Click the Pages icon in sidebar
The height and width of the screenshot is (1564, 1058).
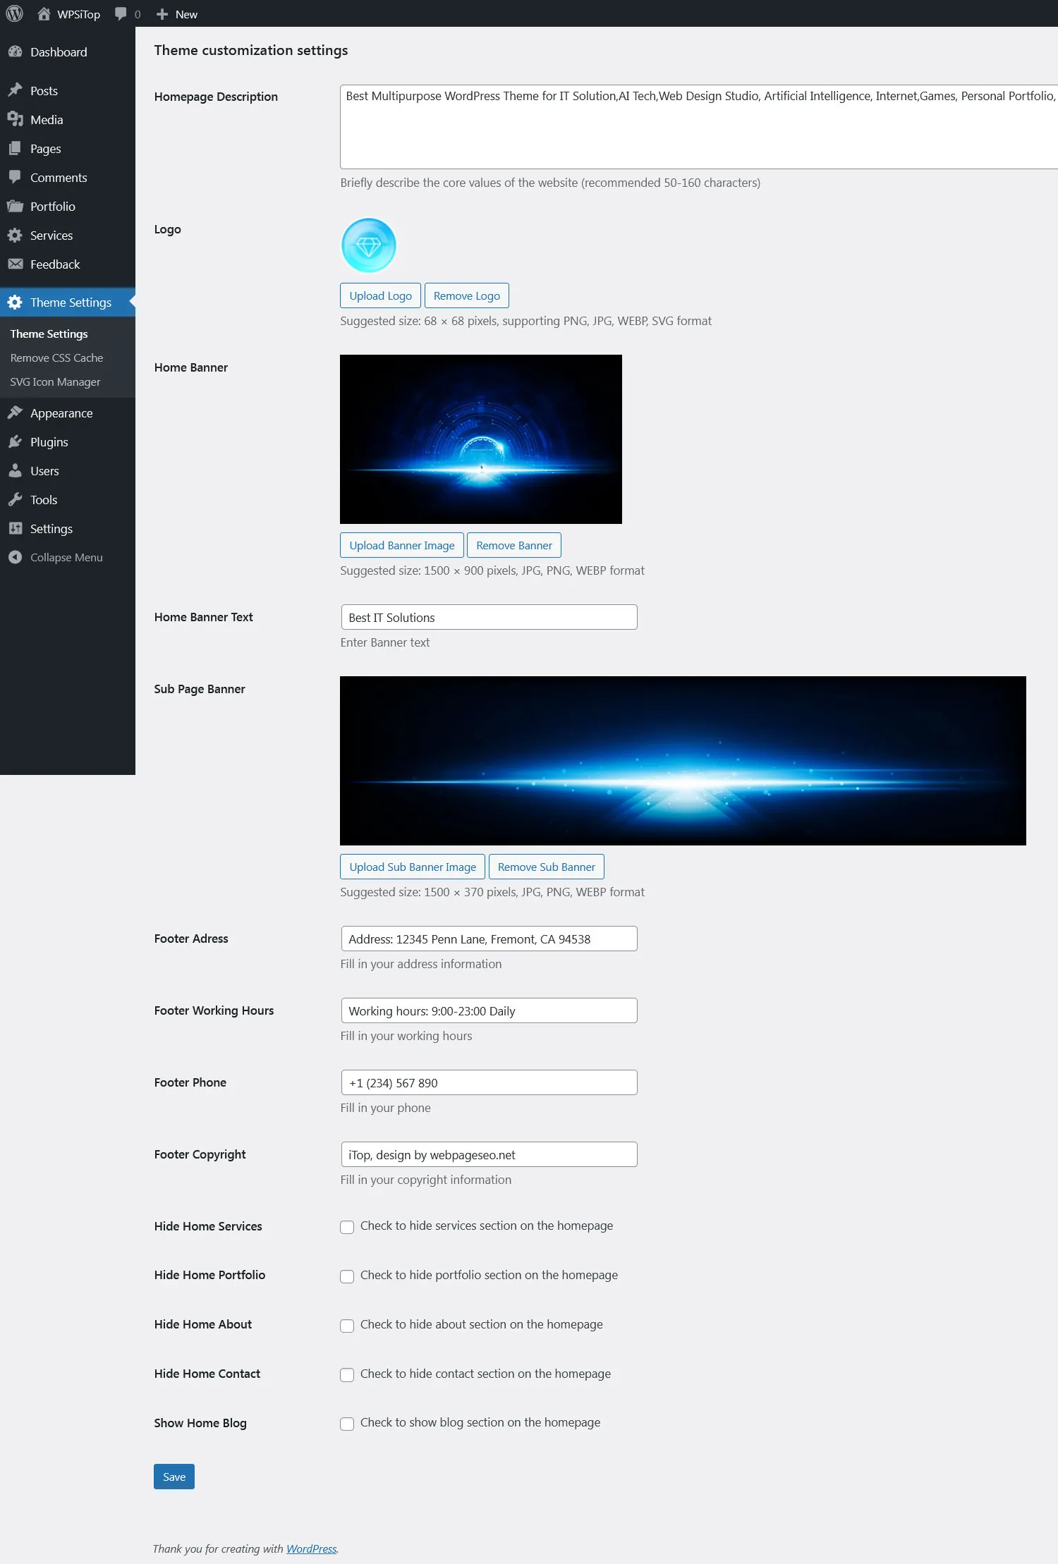(15, 148)
